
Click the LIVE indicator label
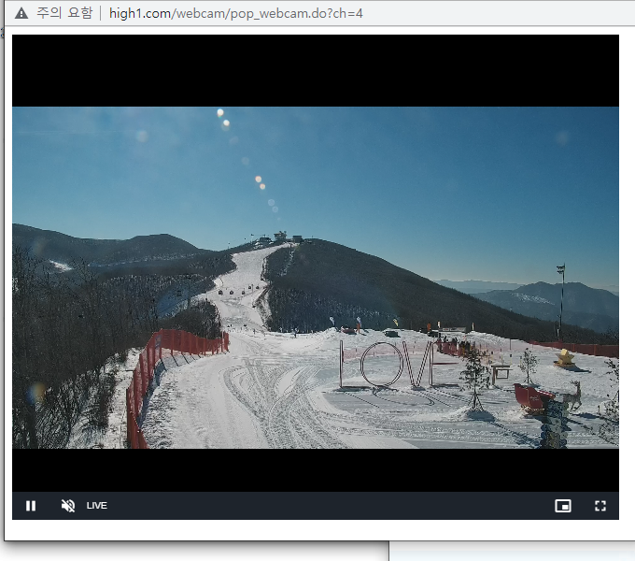pyautogui.click(x=97, y=506)
